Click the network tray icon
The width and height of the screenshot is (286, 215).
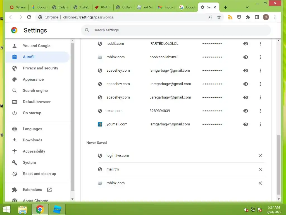[x=253, y=210]
